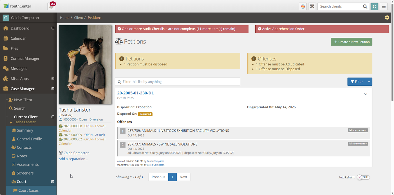
Task: Click the Screeners clipboard icon
Action: coord(14,173)
